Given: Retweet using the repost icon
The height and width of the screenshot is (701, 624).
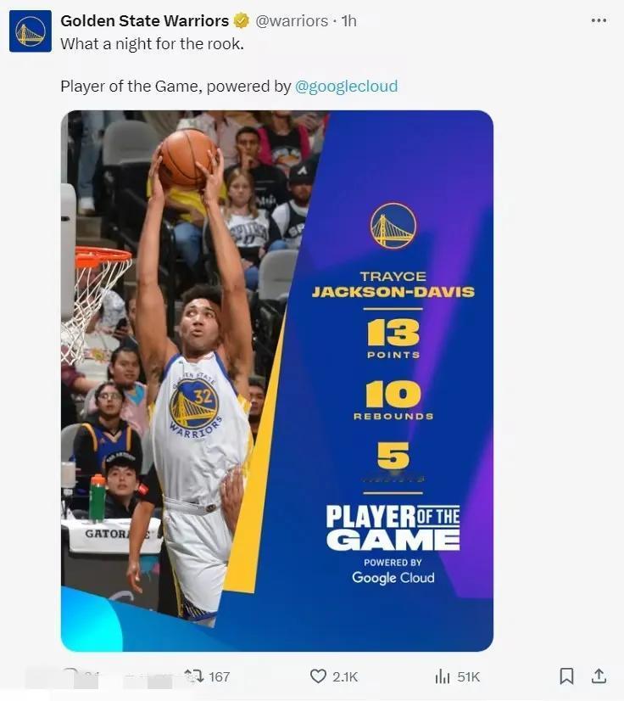Looking at the screenshot, I should click(194, 676).
